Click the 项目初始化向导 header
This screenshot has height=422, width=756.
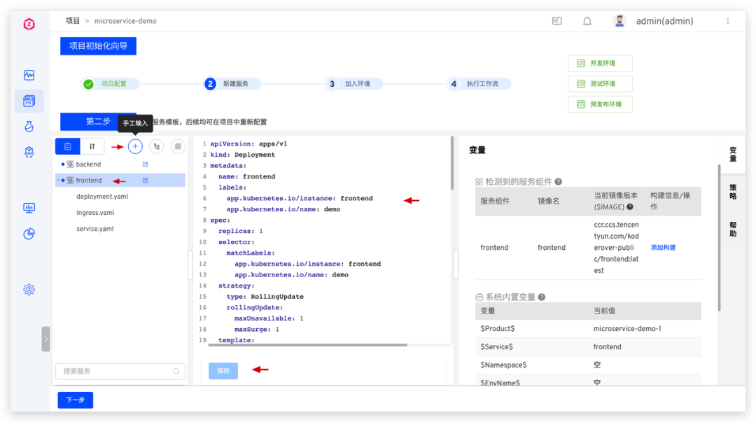coord(99,45)
